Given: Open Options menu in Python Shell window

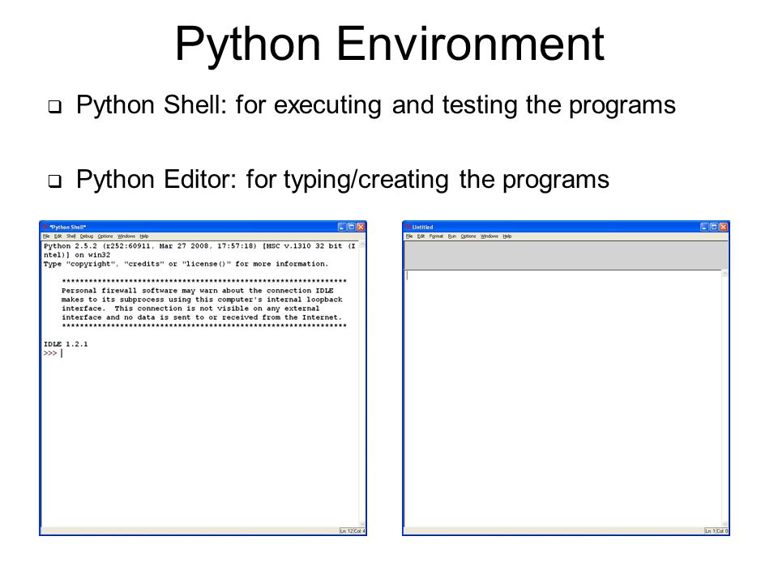Looking at the screenshot, I should coord(105,236).
